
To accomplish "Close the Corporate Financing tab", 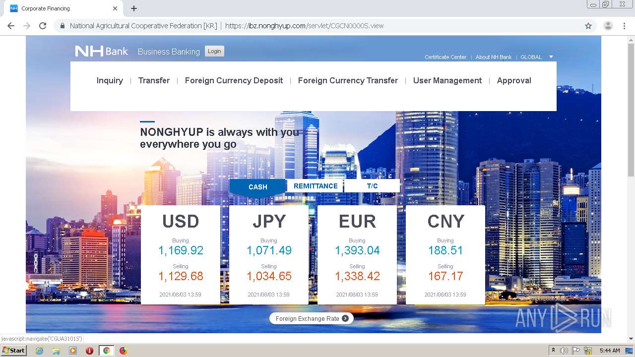I will tap(115, 8).
